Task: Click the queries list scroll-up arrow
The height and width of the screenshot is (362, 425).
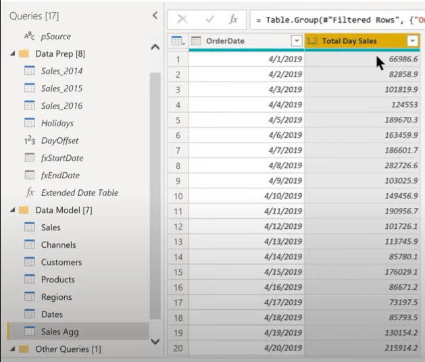Action: coord(155,47)
